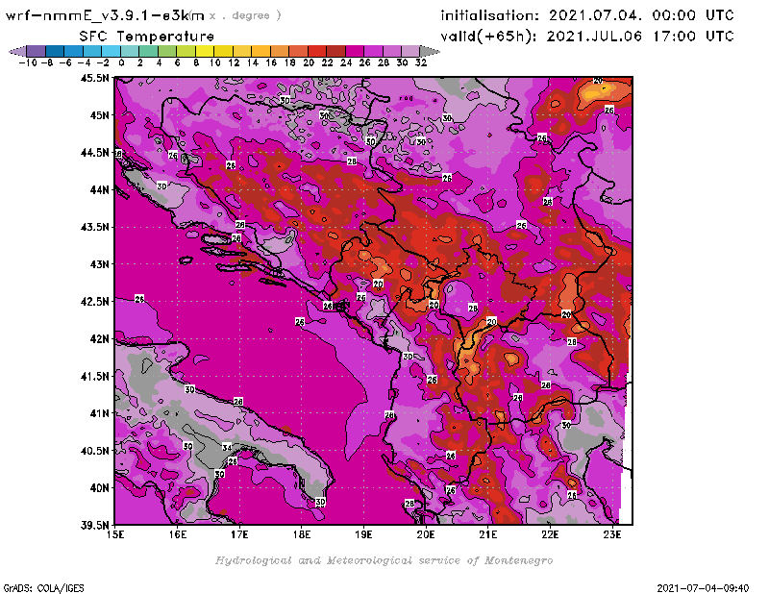Click the '41.5N' latitude label
The width and height of the screenshot is (769, 594).
click(x=95, y=376)
